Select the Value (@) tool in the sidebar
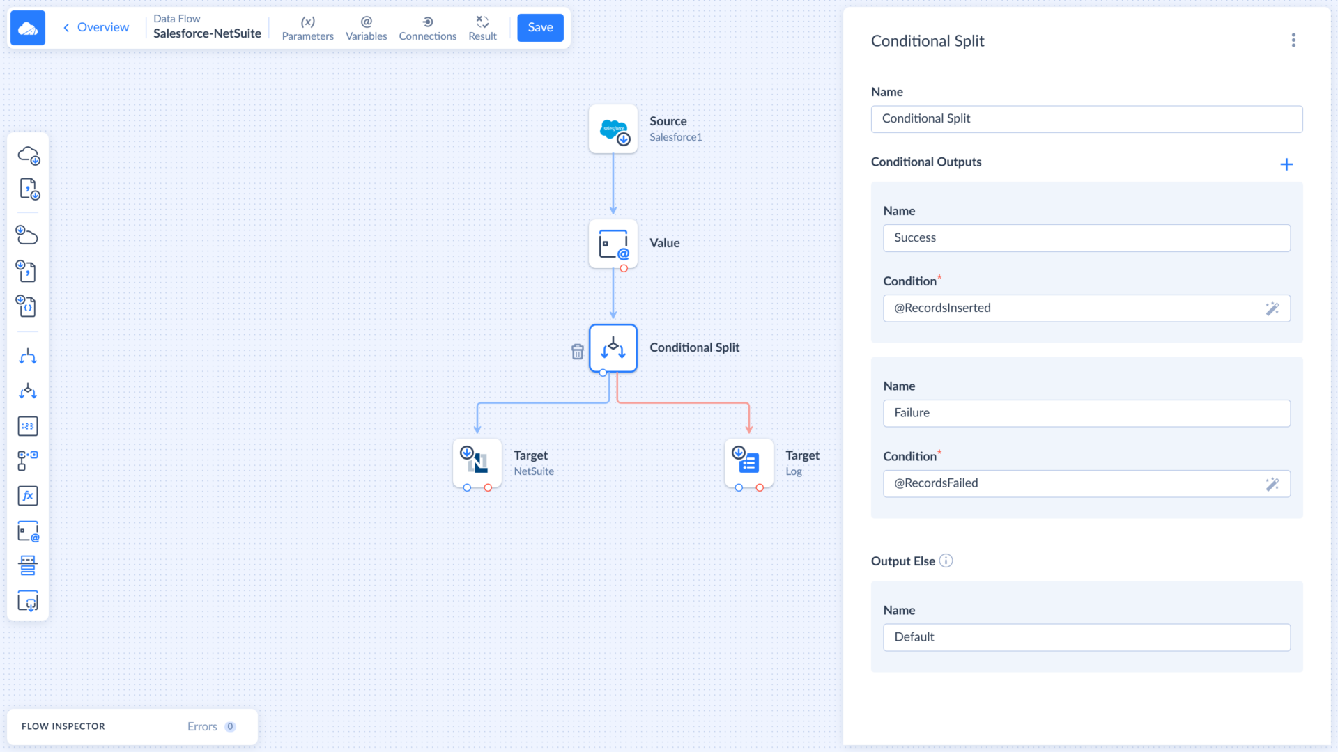Image resolution: width=1338 pixels, height=752 pixels. point(28,531)
